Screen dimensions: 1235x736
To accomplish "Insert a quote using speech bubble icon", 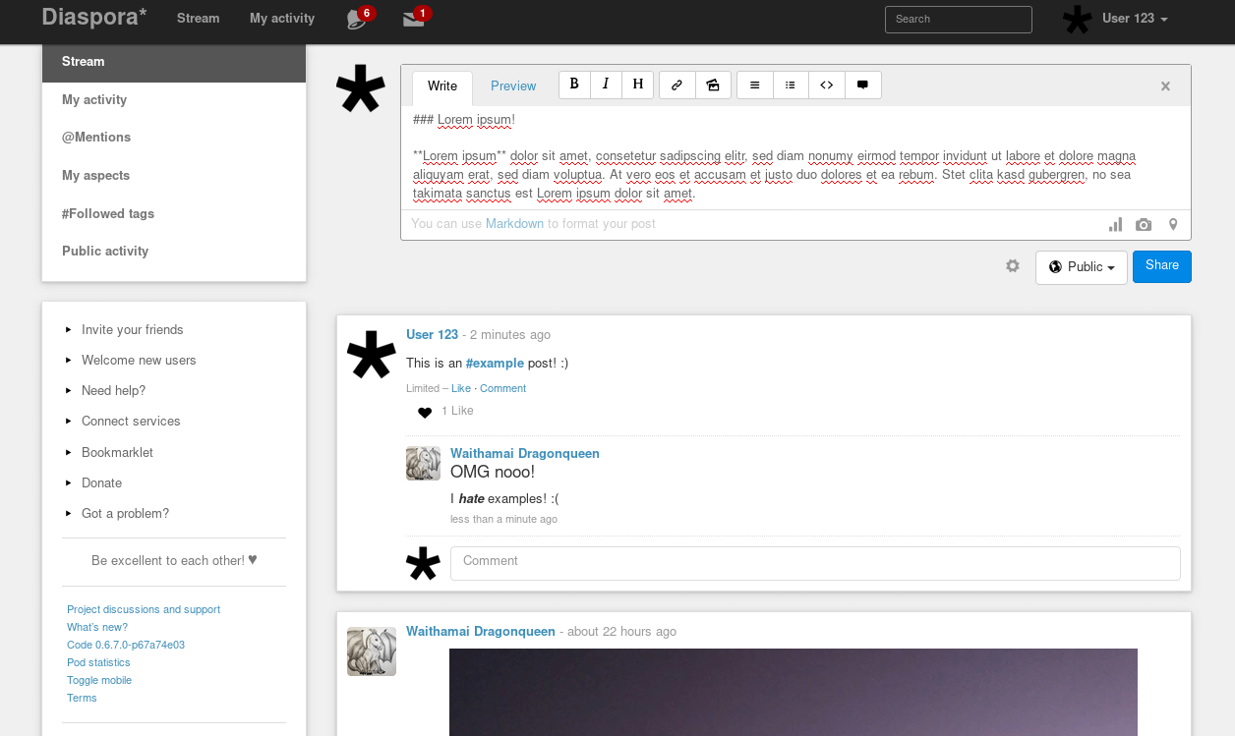I will pyautogui.click(x=863, y=85).
